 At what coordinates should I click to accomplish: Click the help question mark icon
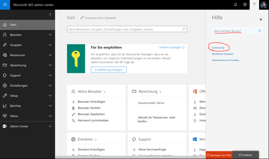254,5
